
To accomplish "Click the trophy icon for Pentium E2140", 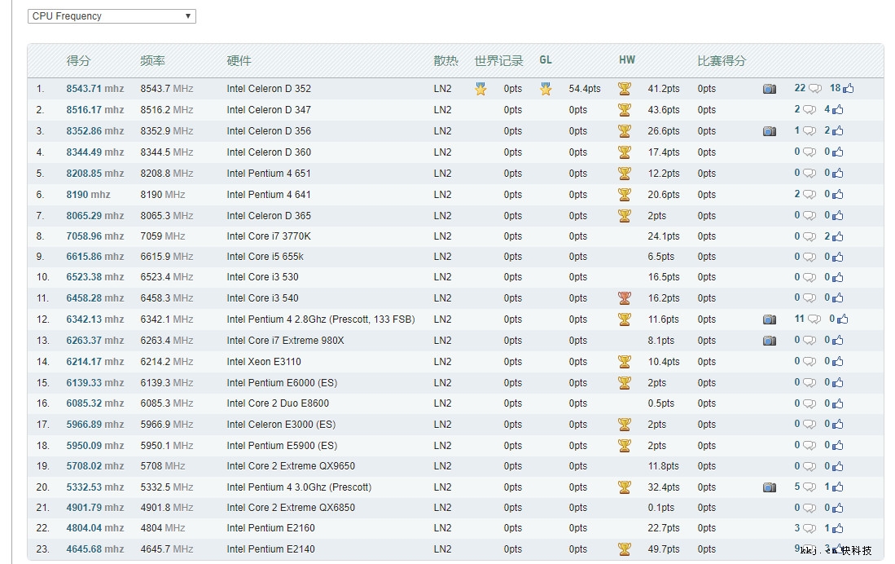I will [x=625, y=549].
